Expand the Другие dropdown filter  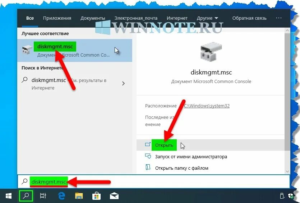(207, 18)
